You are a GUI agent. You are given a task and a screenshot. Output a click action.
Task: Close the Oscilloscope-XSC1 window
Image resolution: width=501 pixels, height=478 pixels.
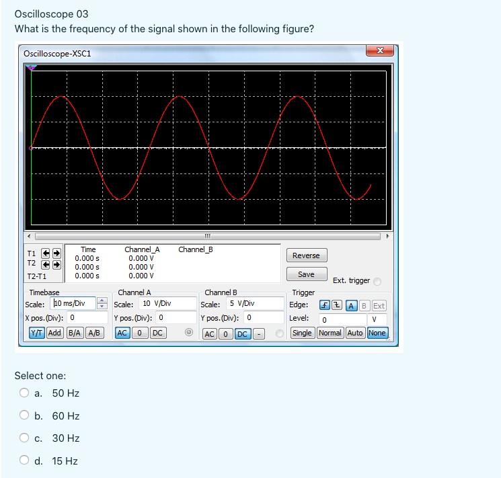[379, 50]
